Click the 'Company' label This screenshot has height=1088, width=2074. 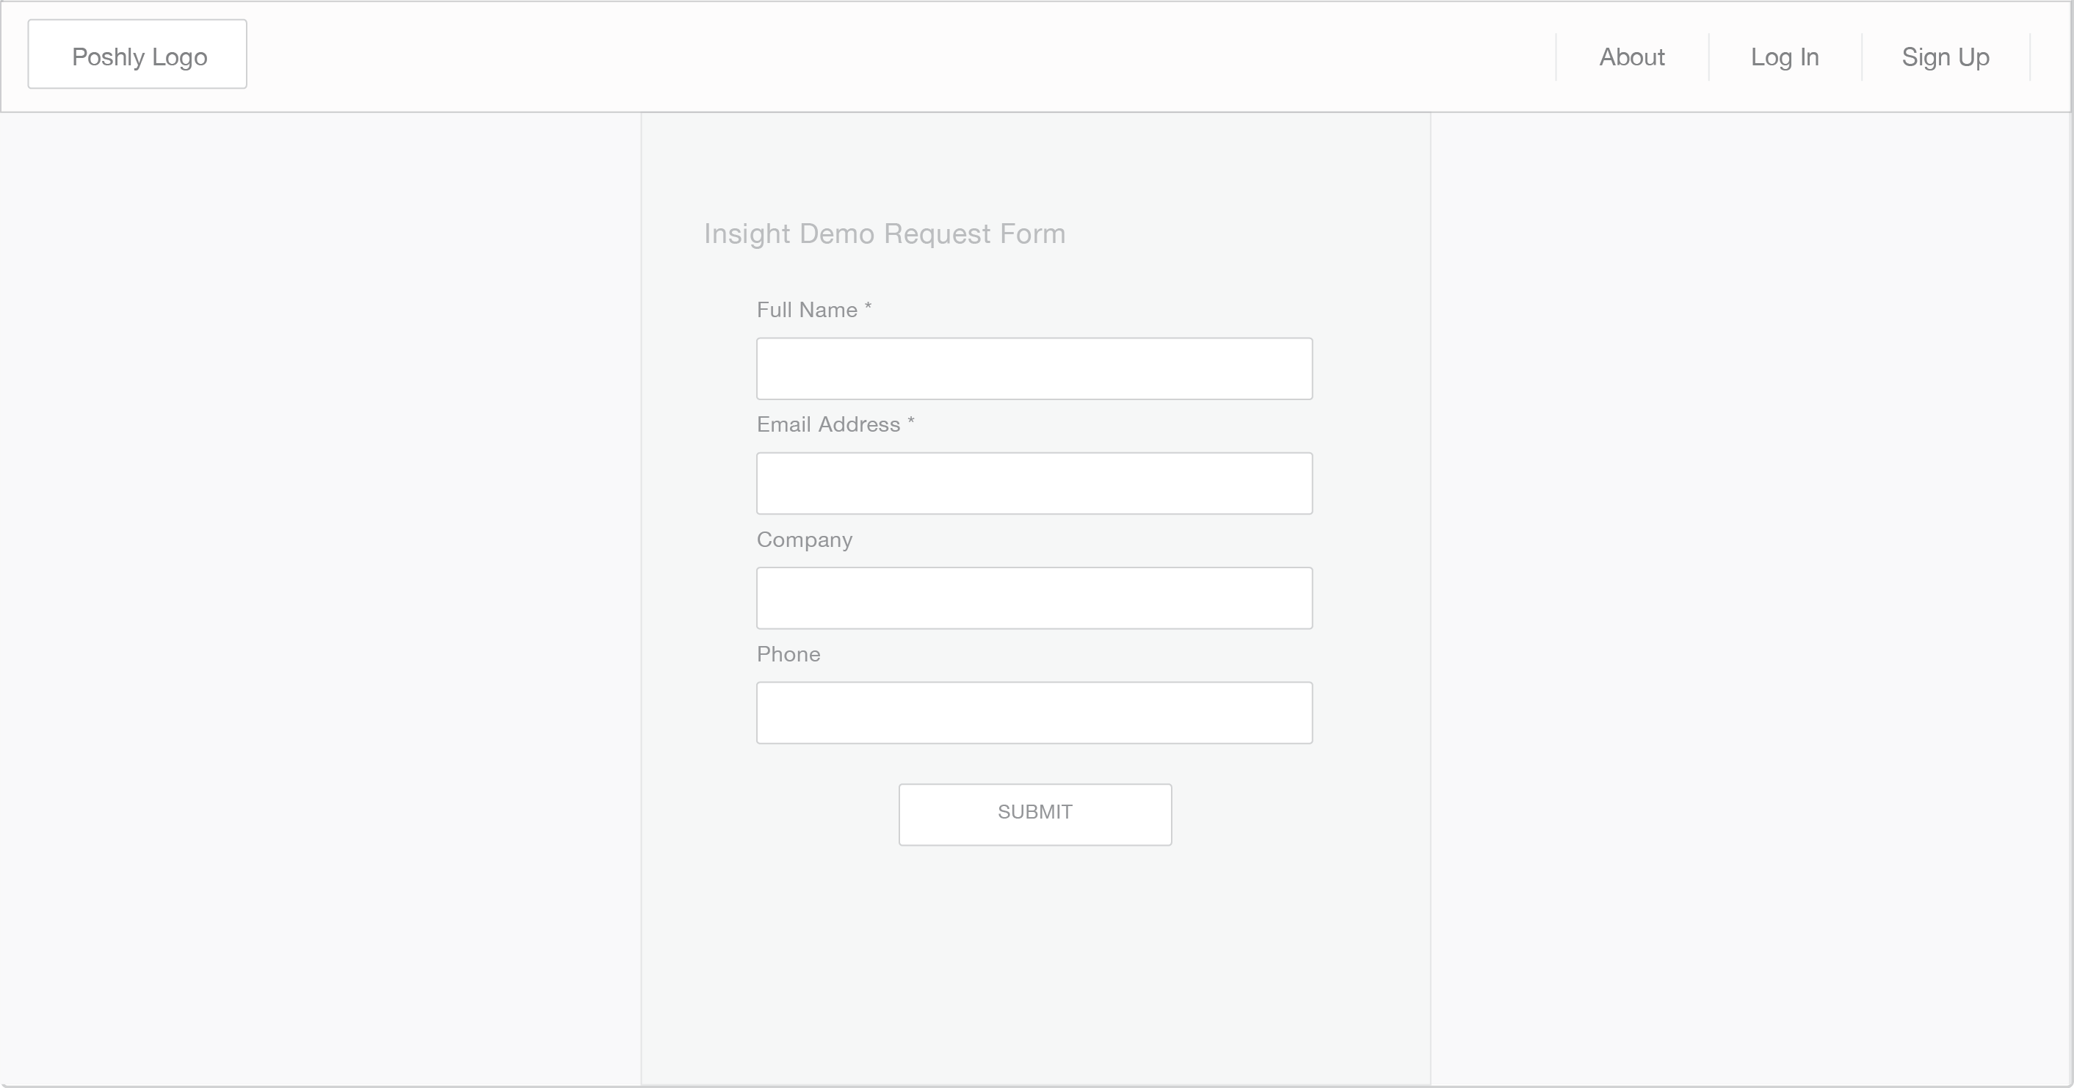[x=805, y=540]
